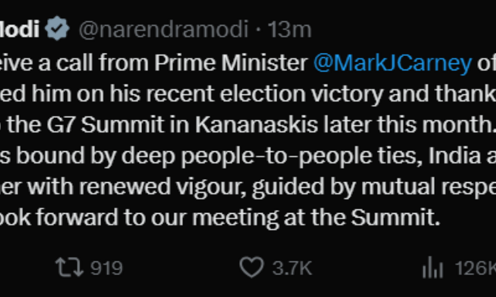Click the 'meeting at the Summit' sentence
496x297 pixels.
coord(316,217)
